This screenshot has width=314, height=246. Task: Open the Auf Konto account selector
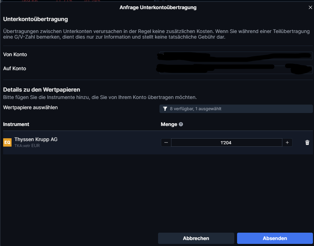tap(236, 70)
